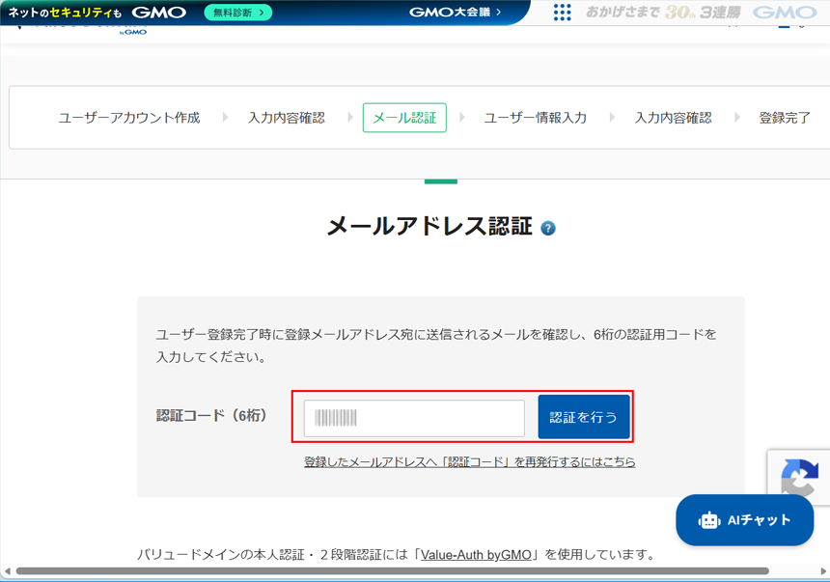The width and height of the screenshot is (830, 582).
Task: Select the メール認証 step
Action: pyautogui.click(x=404, y=118)
